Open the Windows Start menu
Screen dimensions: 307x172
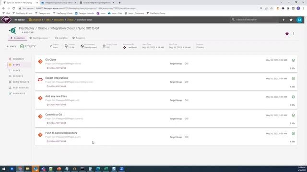[x=4, y=169]
